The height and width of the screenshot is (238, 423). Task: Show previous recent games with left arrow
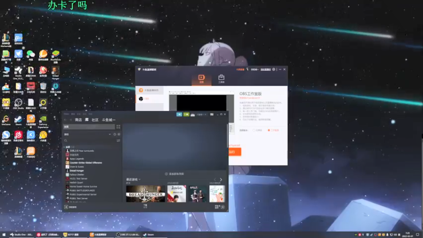tap(215, 179)
